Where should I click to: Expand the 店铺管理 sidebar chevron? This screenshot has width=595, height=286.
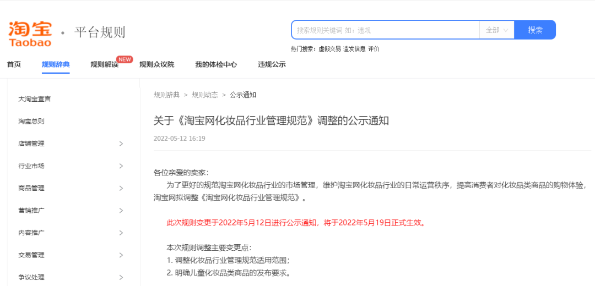click(x=121, y=144)
